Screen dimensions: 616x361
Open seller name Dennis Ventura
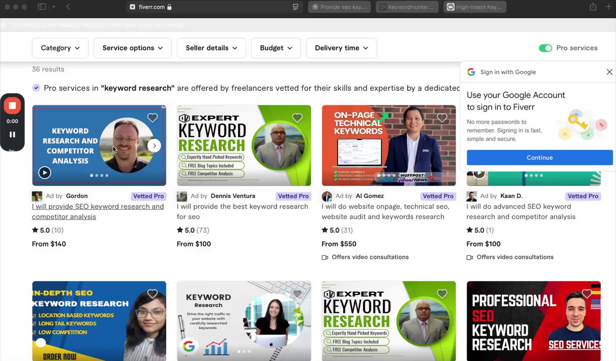tap(233, 196)
